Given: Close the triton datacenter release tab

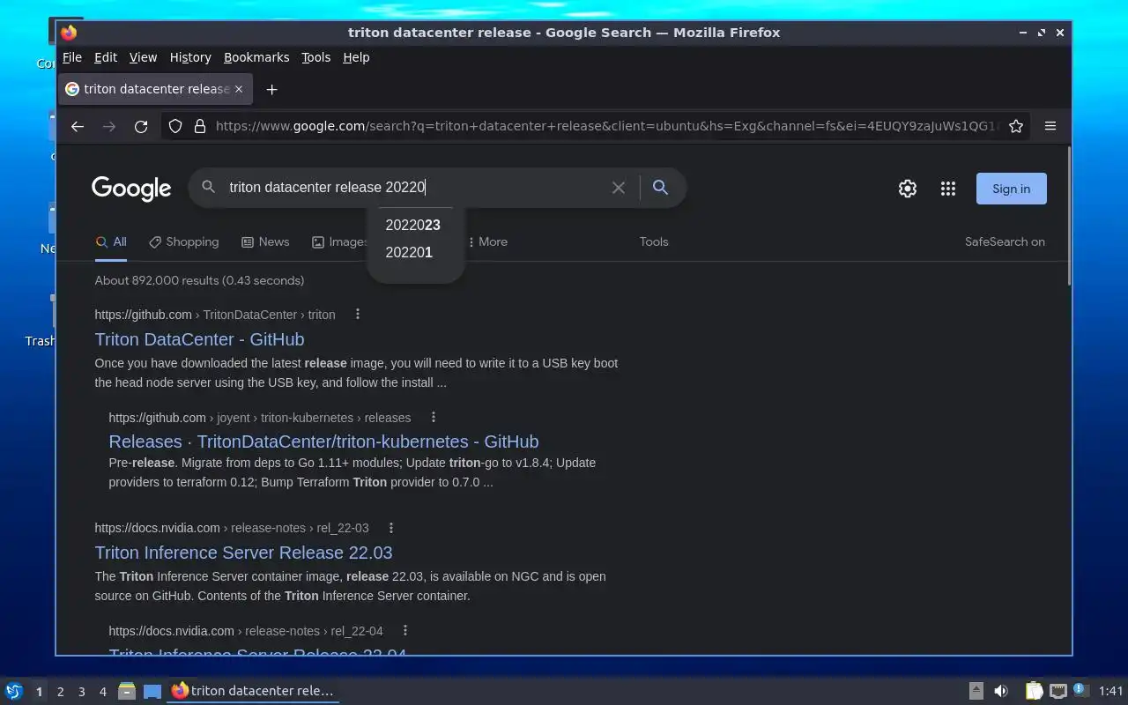Looking at the screenshot, I should click(x=238, y=89).
